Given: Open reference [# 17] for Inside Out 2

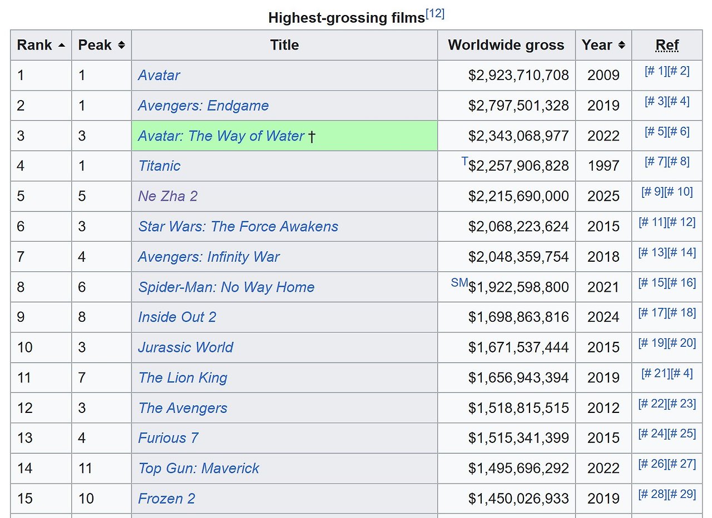Looking at the screenshot, I should click(x=652, y=312).
